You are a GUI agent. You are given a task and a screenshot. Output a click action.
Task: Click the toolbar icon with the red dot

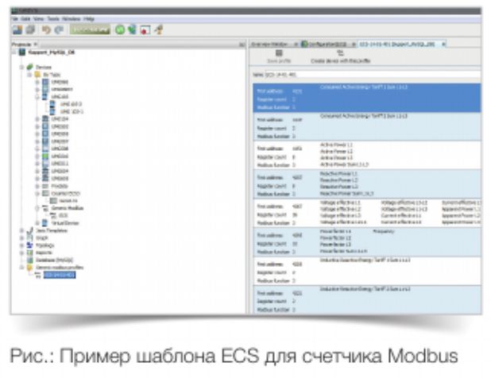tap(145, 29)
